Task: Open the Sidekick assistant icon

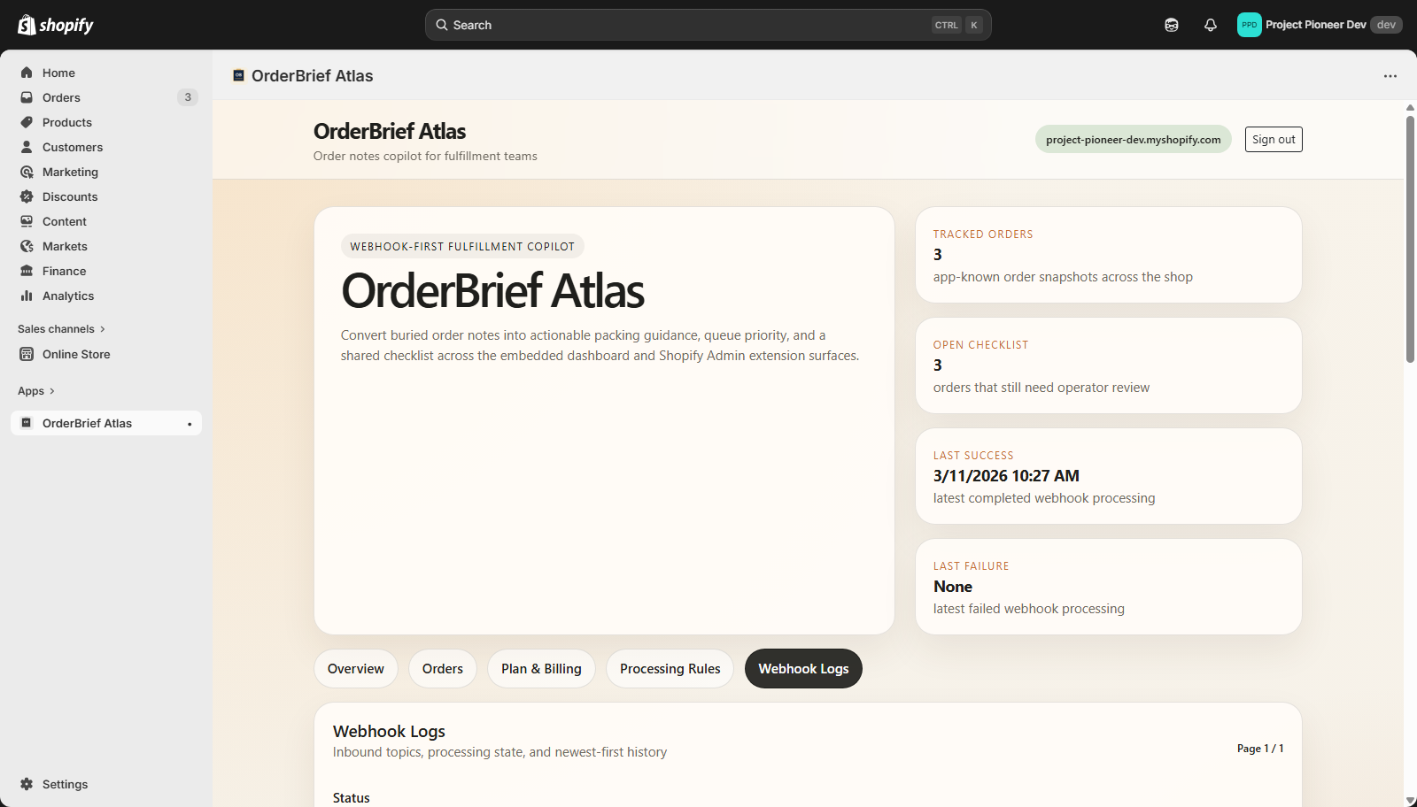Action: pos(1172,25)
